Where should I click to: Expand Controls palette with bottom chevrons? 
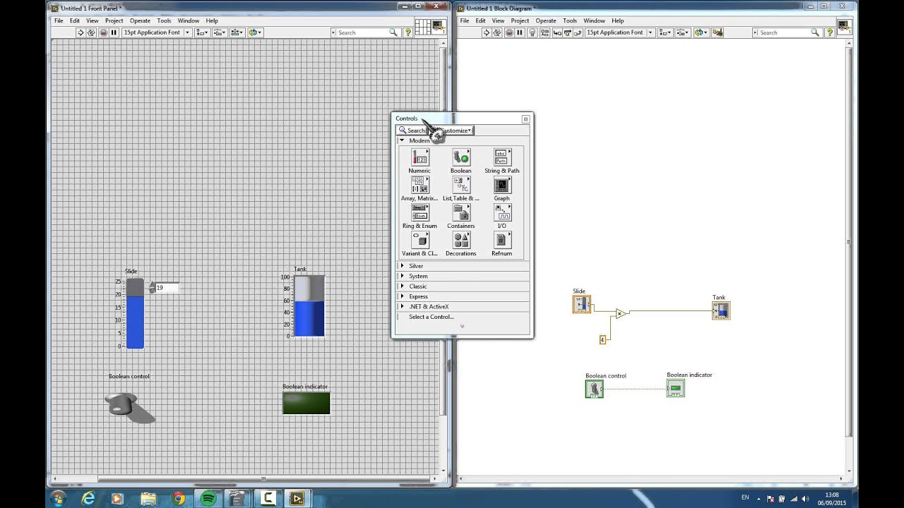462,326
